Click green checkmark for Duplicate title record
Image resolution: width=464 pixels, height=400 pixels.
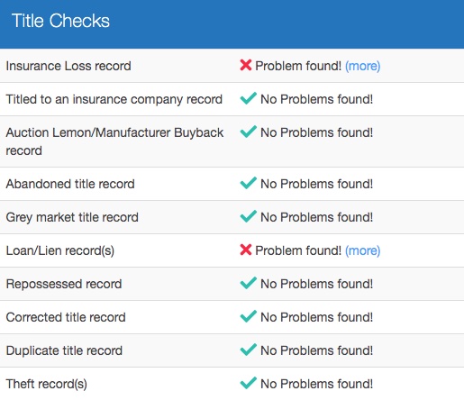click(249, 350)
